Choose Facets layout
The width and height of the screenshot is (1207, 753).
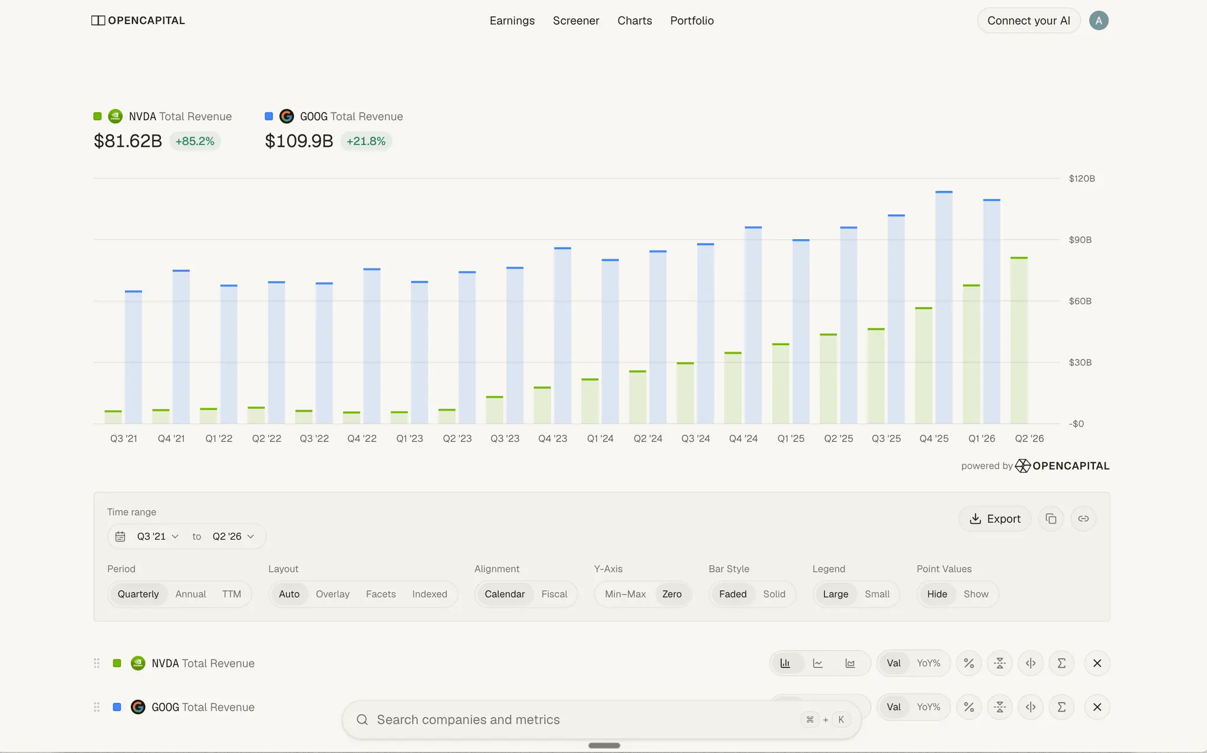click(381, 594)
